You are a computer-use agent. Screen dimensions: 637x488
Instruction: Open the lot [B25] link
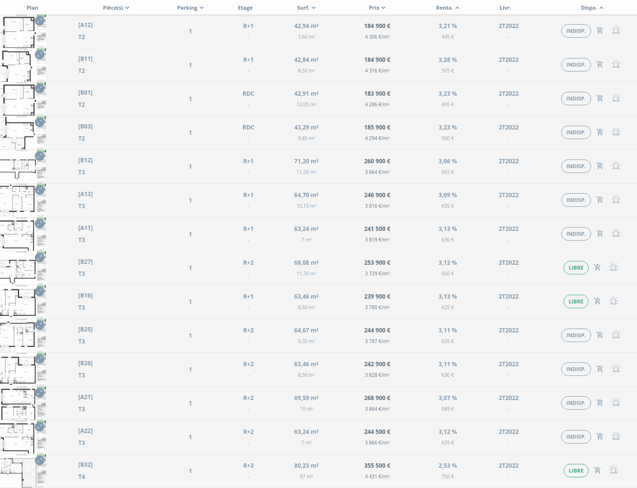coord(86,330)
